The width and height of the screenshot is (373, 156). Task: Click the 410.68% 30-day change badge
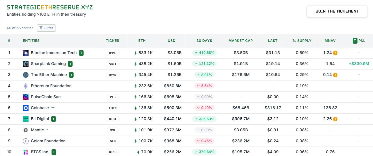pos(204,53)
